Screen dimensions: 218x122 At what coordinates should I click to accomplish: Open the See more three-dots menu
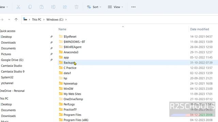click(133, 7)
